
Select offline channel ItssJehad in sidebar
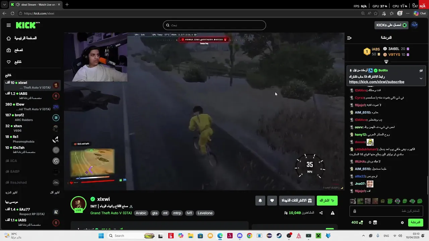[32, 182]
